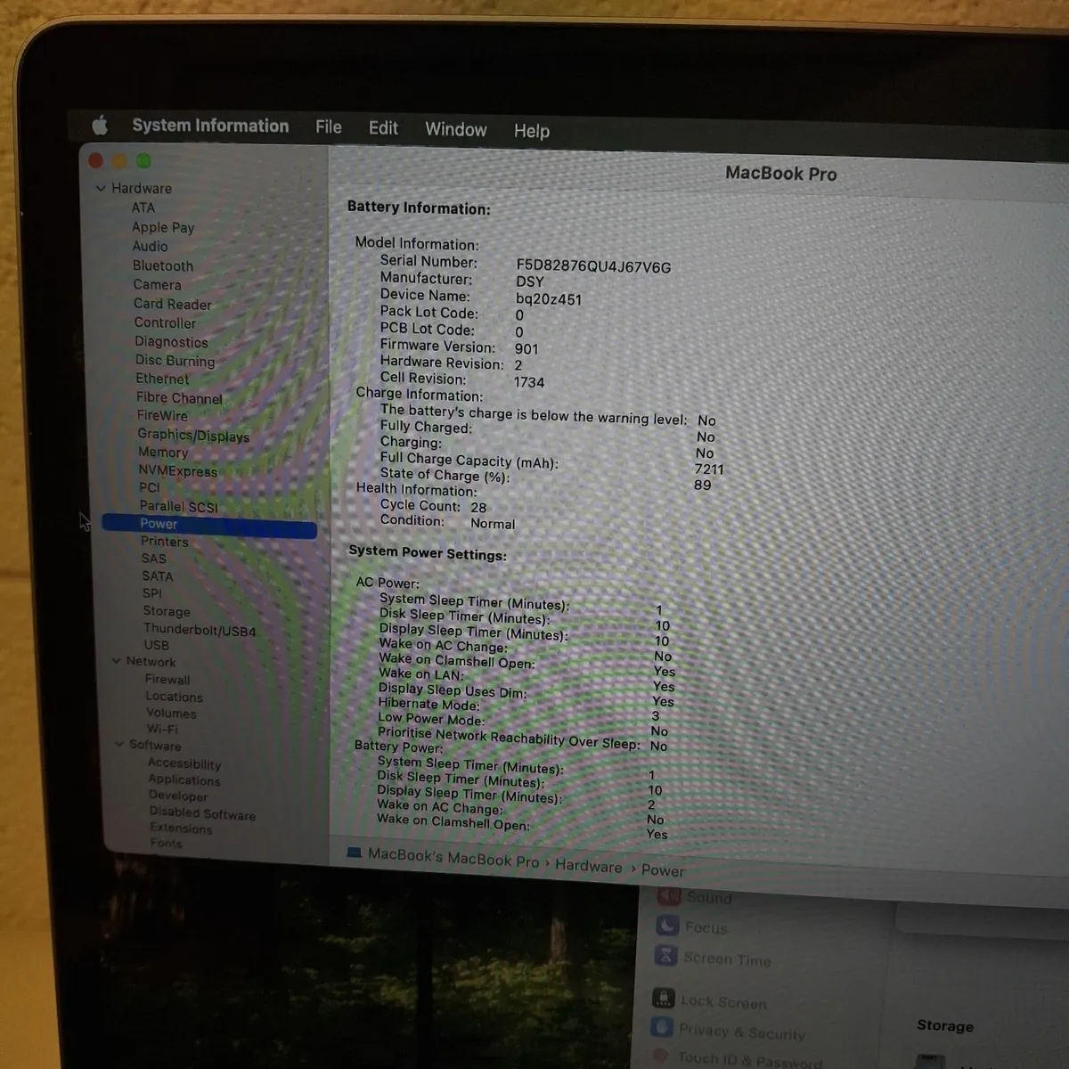Select PCI in the sidebar
The image size is (1069, 1069).
click(150, 487)
